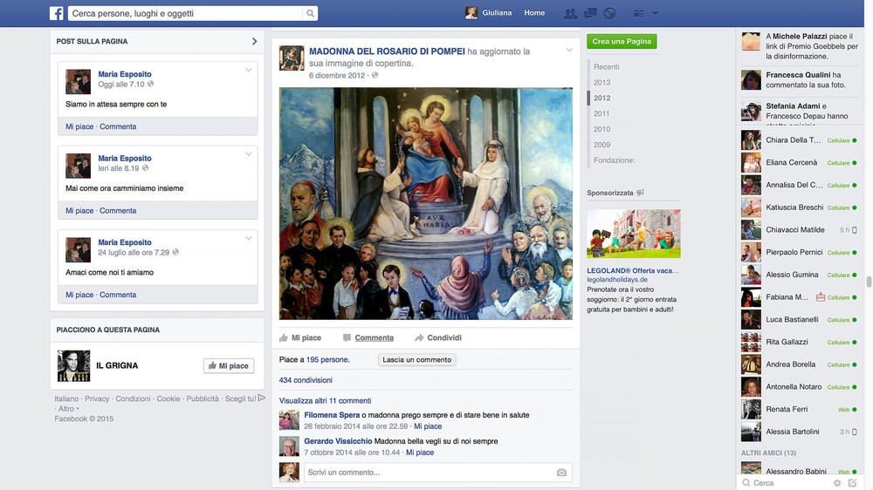Open the cover photo post options arrow

(569, 50)
